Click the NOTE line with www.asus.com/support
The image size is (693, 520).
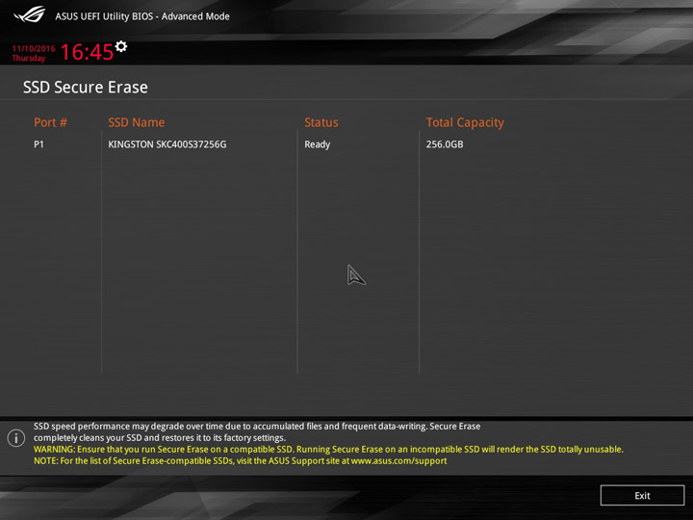(x=241, y=460)
